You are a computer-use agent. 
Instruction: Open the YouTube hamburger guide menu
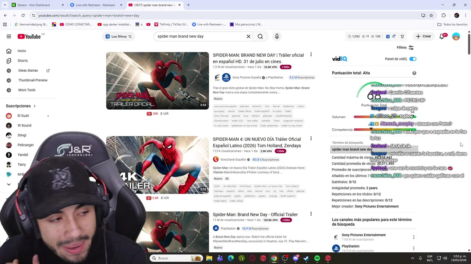click(9, 36)
